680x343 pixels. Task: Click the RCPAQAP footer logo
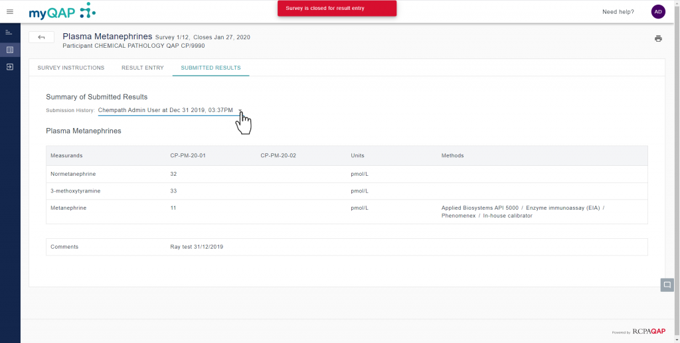pos(649,331)
